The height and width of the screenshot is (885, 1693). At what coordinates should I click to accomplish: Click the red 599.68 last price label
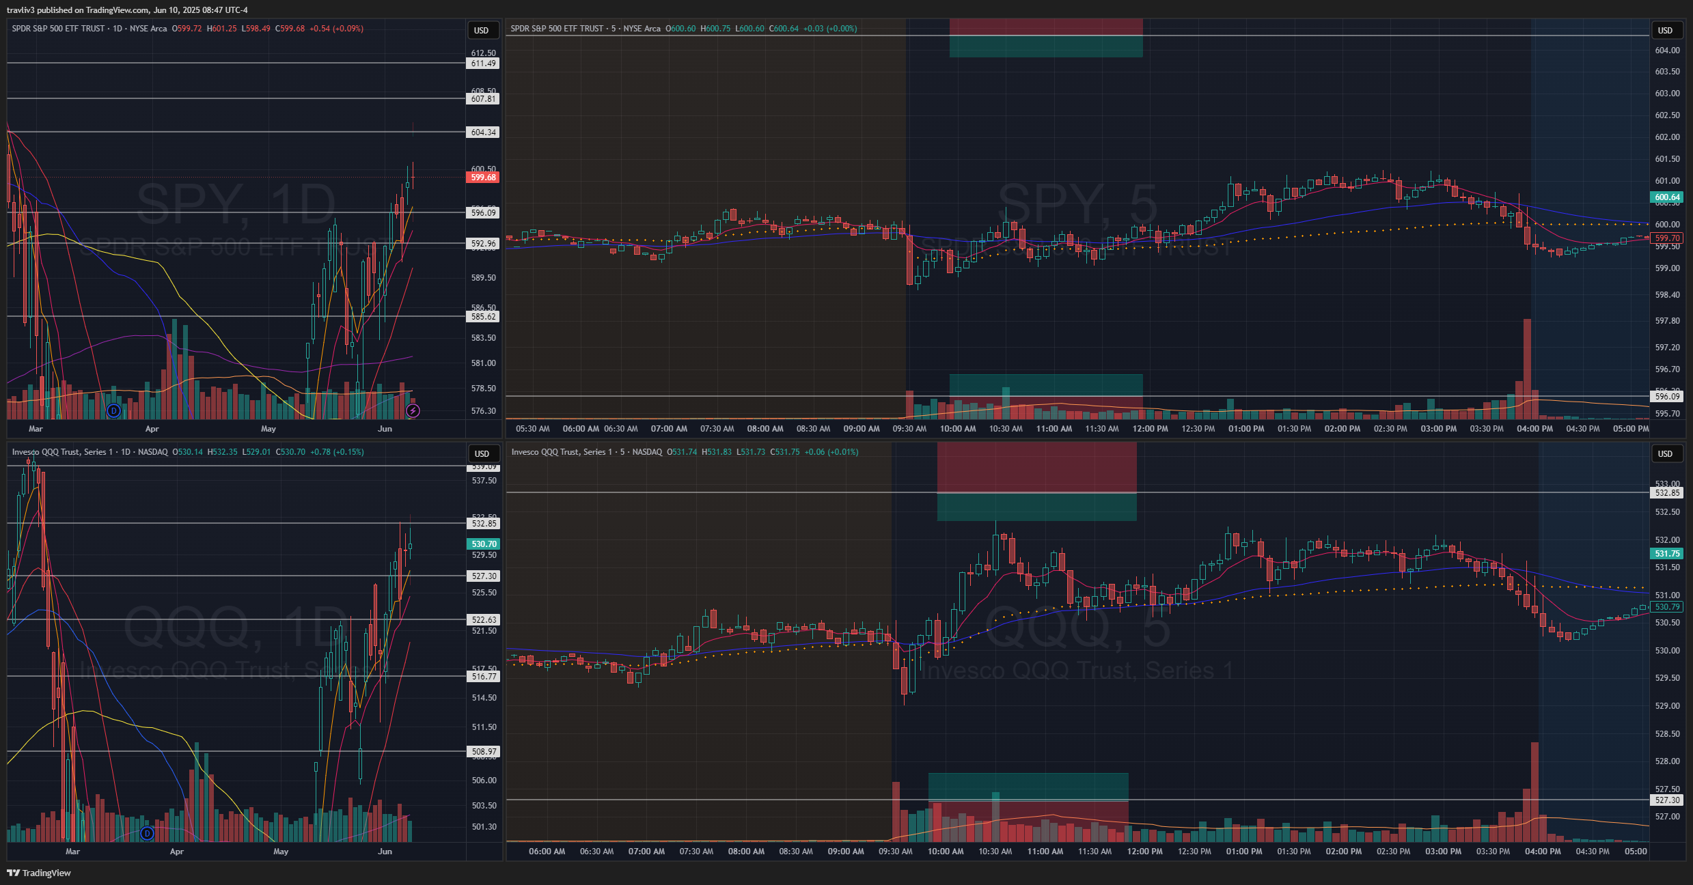coord(484,178)
